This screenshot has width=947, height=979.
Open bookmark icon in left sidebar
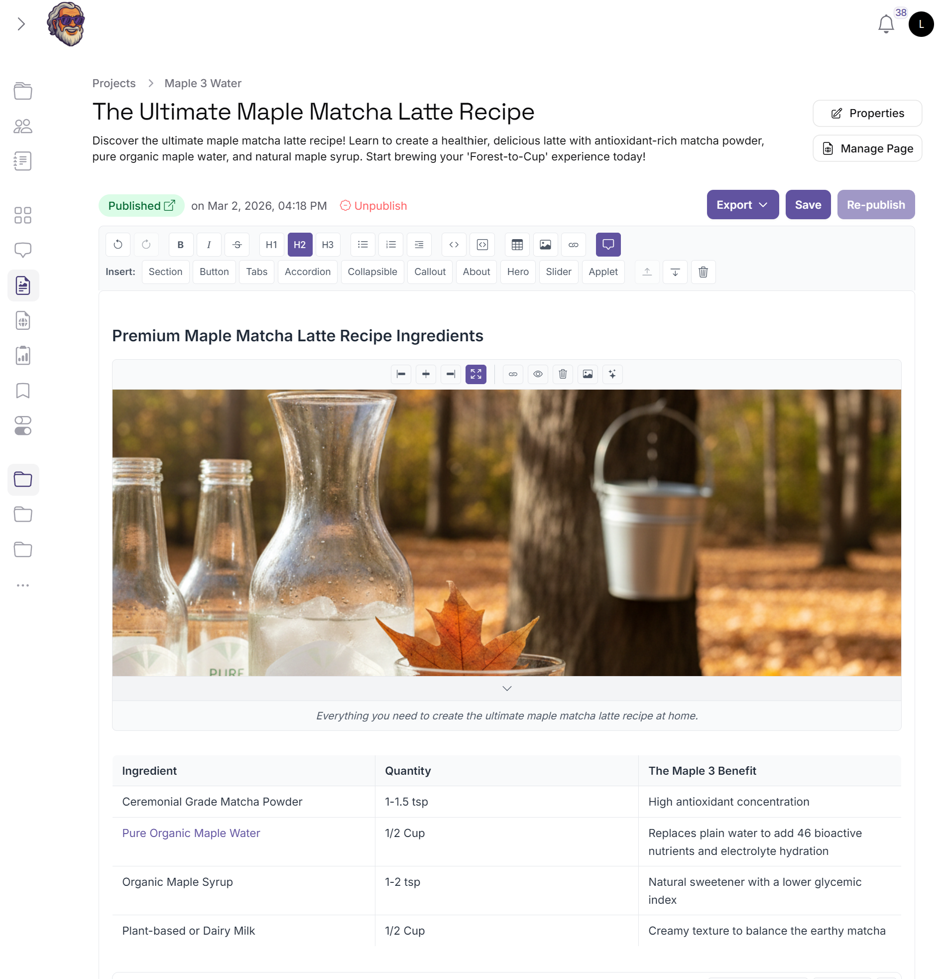tap(23, 391)
